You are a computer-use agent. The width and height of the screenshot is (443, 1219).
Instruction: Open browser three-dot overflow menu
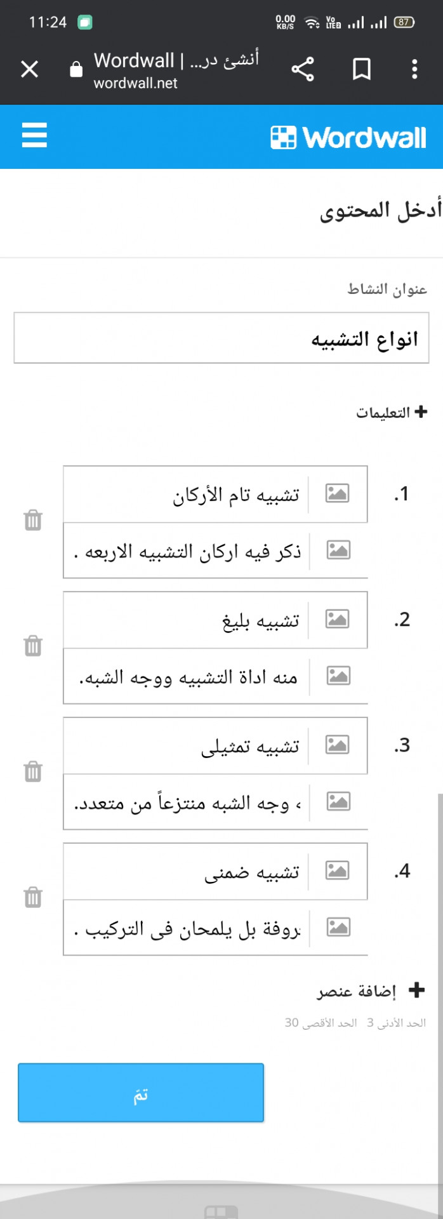point(414,69)
